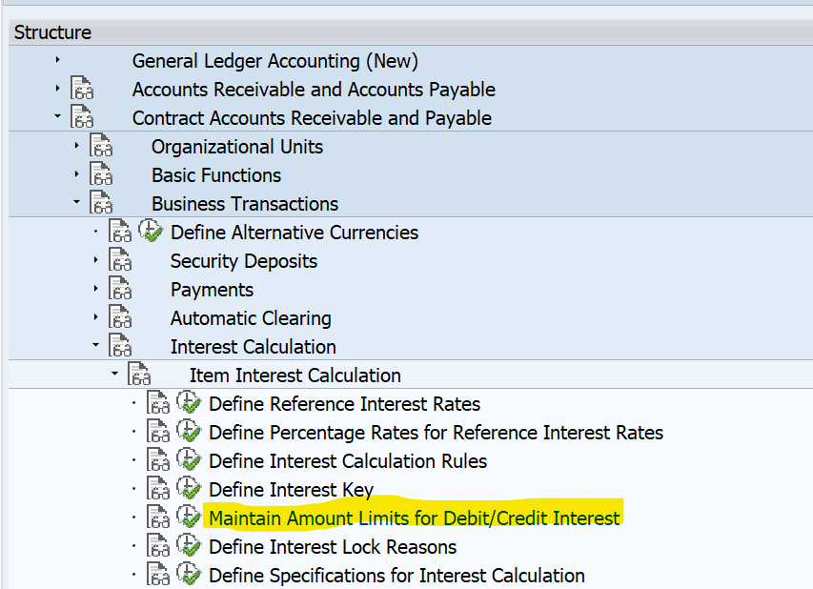Select Define Percentage Rates for Reference Interest Rates
813x589 pixels.
[x=437, y=433]
